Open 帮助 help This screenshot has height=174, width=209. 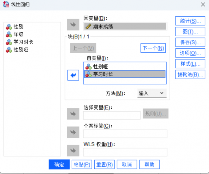[149, 164]
